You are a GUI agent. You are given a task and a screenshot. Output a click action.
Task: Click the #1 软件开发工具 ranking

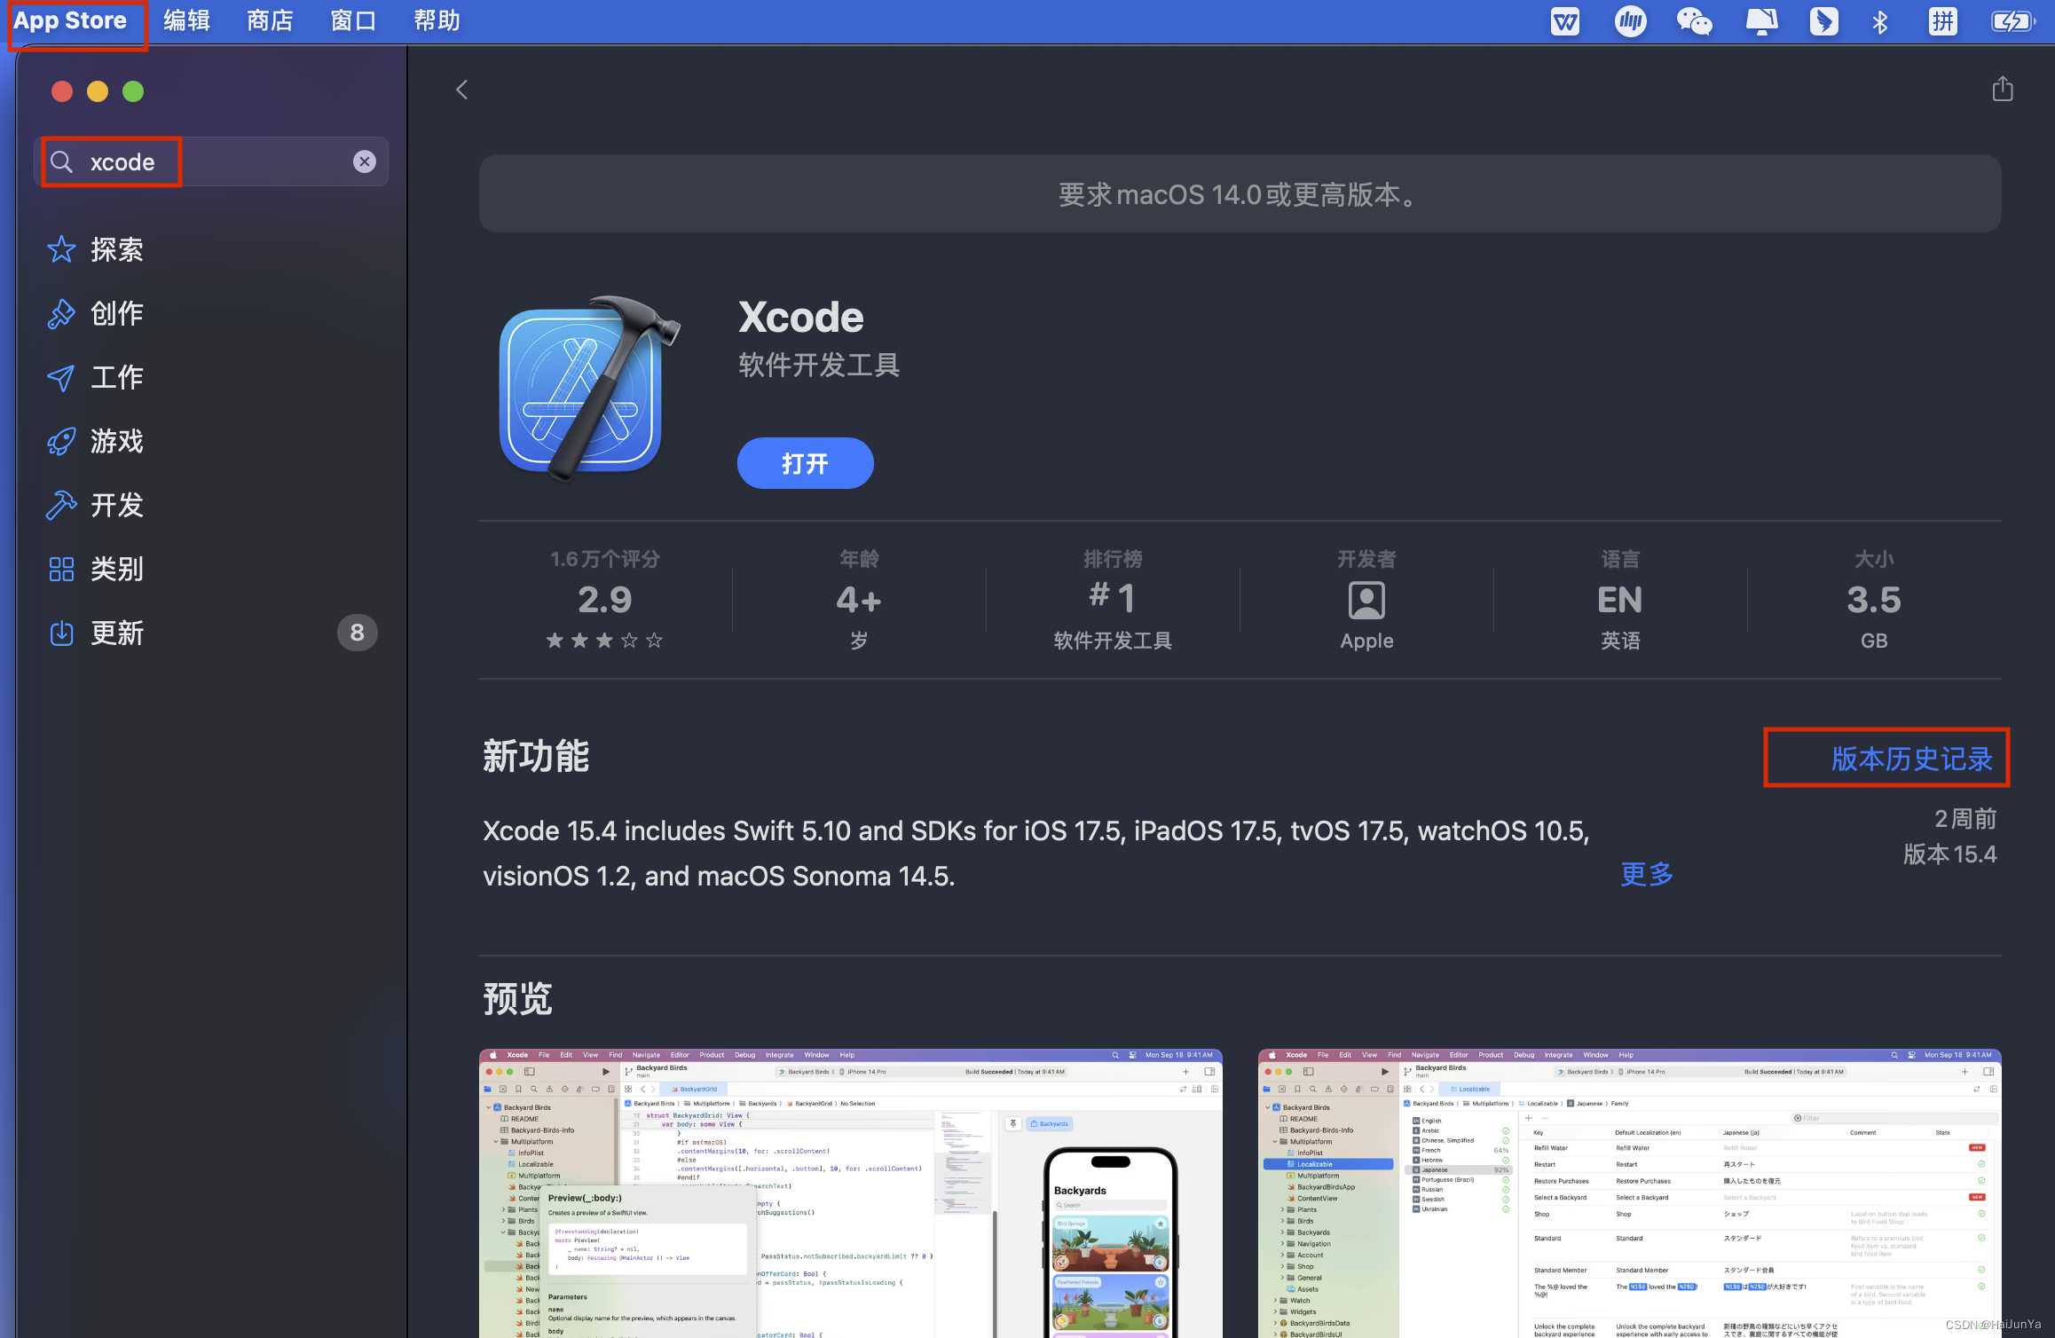[x=1113, y=600]
